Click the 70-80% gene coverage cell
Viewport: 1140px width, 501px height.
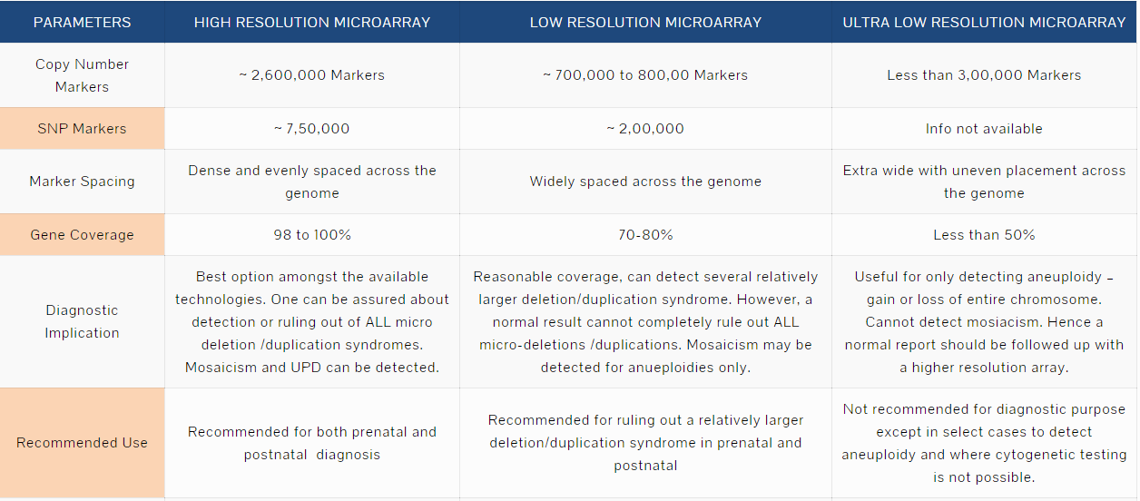(645, 235)
